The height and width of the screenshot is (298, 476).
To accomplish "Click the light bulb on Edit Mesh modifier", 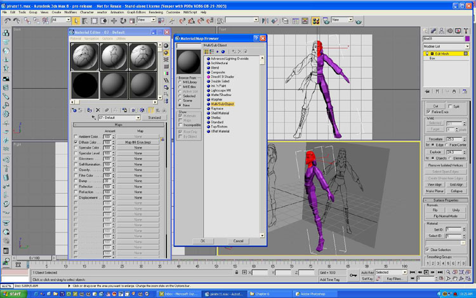I will tap(427, 53).
